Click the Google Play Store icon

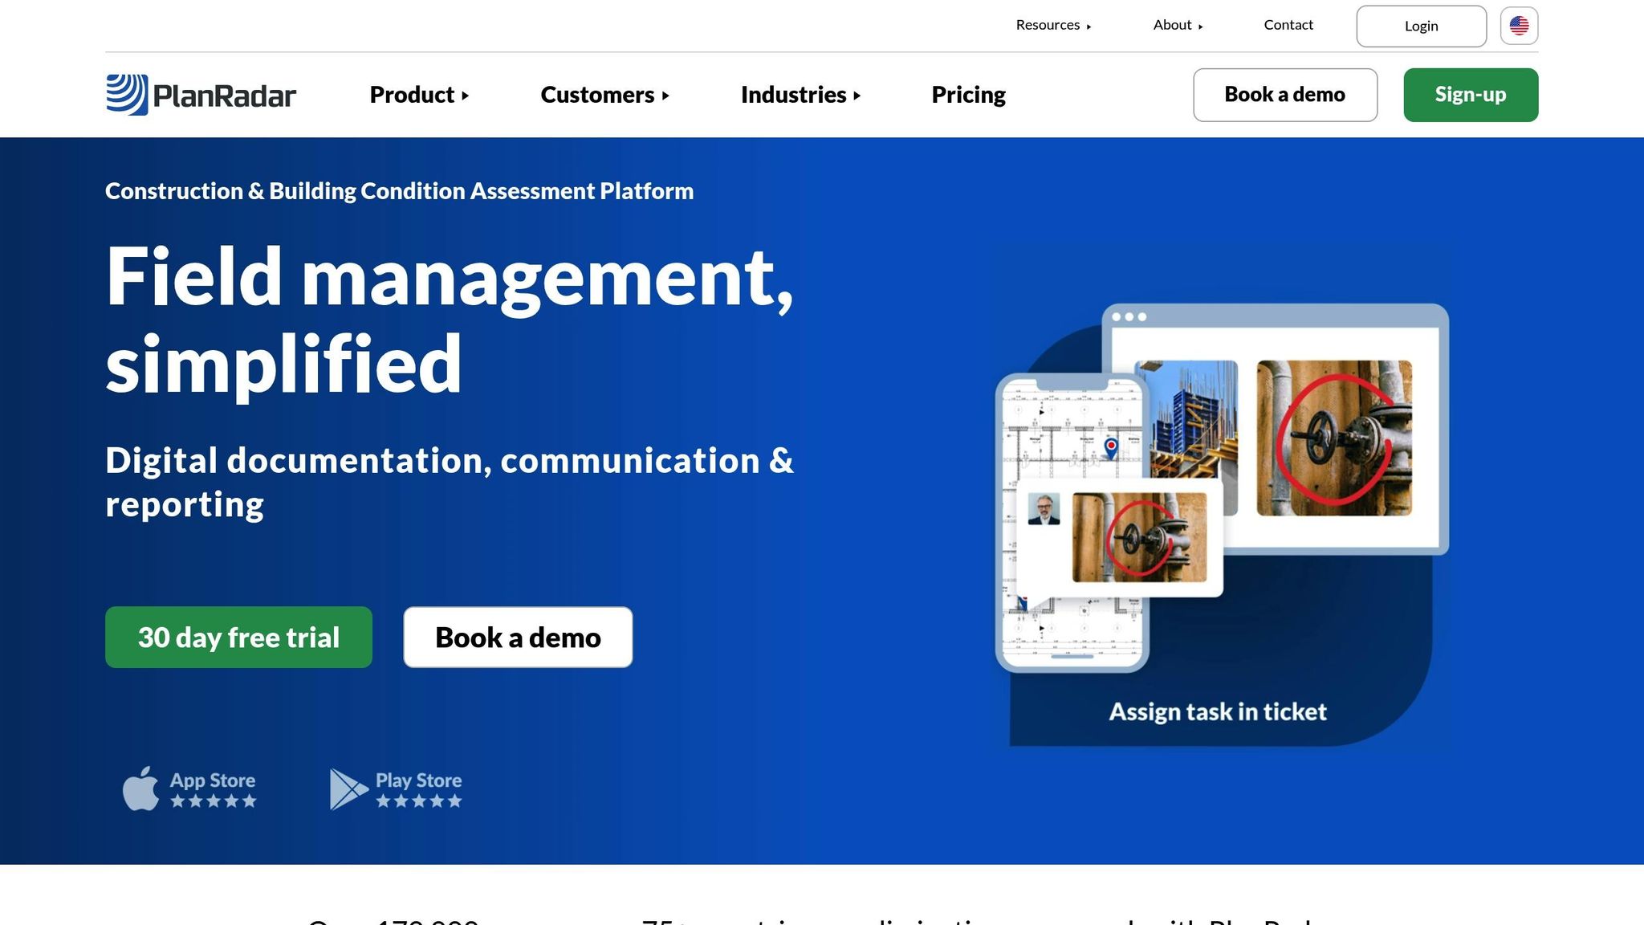click(348, 789)
